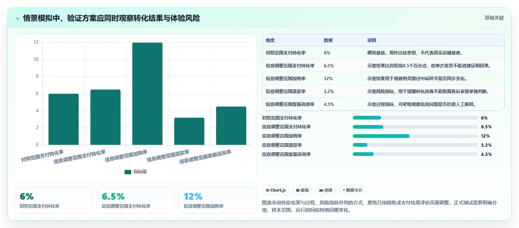This screenshot has height=228, width=519.
Task: Click the 信息调整范围支付转化率 bar in chart
Action: click(x=105, y=117)
